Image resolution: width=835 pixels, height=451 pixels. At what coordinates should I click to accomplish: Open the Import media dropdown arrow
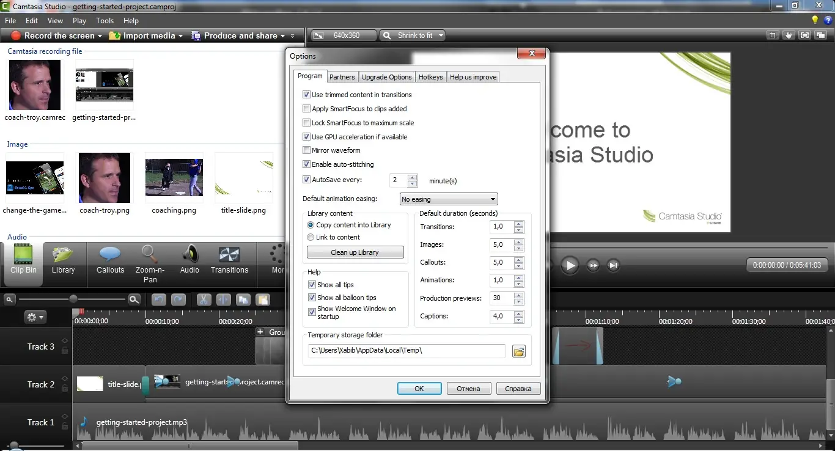[180, 36]
